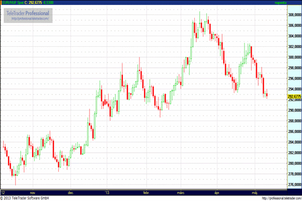Jump to the '13 year marker

pyautogui.click(x=107, y=192)
